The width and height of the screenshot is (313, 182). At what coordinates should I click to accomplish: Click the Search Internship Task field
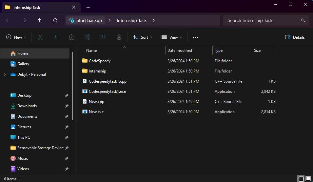tap(265, 20)
